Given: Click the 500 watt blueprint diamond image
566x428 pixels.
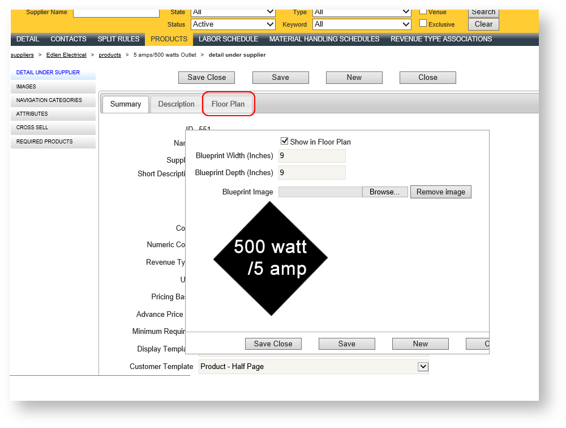Looking at the screenshot, I should [271, 258].
